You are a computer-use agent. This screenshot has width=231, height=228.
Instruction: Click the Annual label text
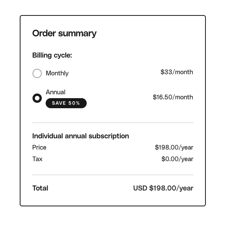point(56,92)
